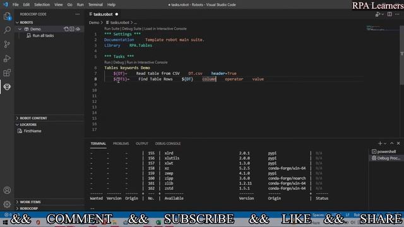Click the first action icon on Demo robot row
This screenshot has width=404, height=227.
pyautogui.click(x=66, y=29)
